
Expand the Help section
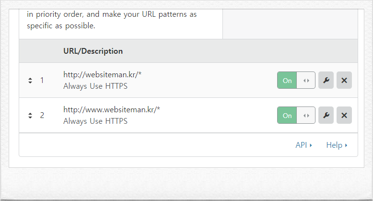(x=337, y=145)
